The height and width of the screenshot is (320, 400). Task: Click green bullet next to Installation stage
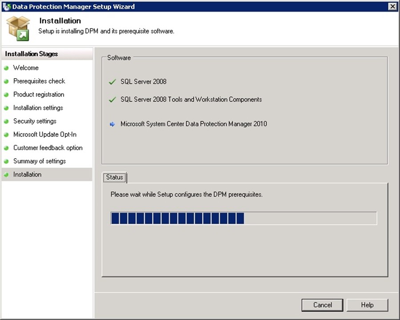tap(6, 175)
